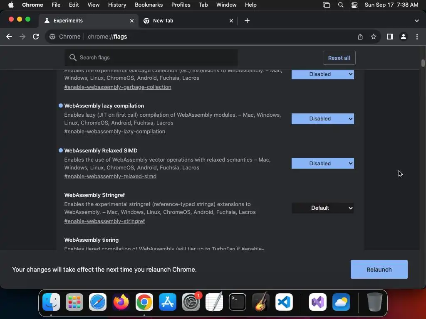Viewport: 426px width, 319px height.
Task: Open #enable-webassembly-relaxed-simd link
Action: pos(110,176)
